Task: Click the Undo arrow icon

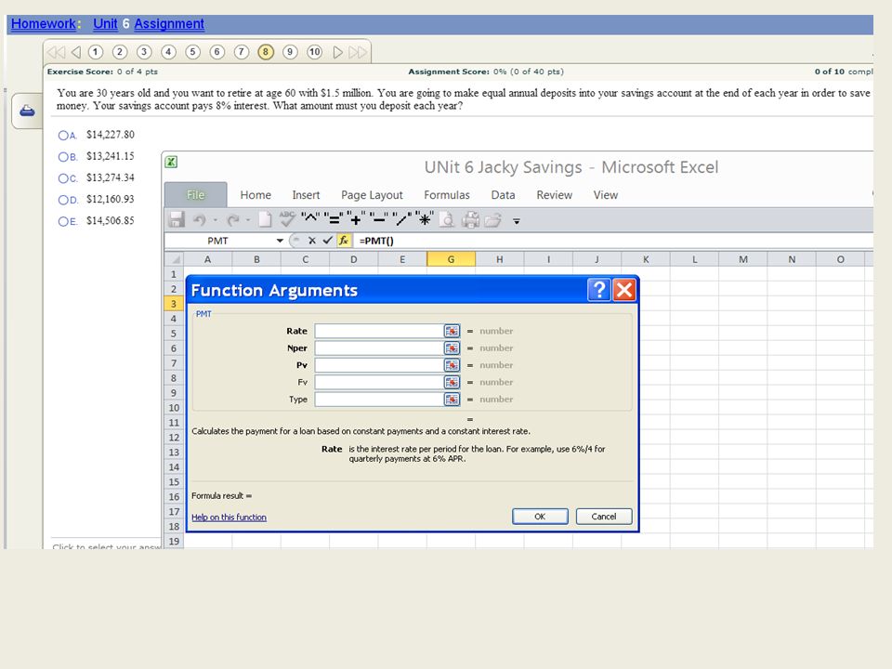Action: 199,219
